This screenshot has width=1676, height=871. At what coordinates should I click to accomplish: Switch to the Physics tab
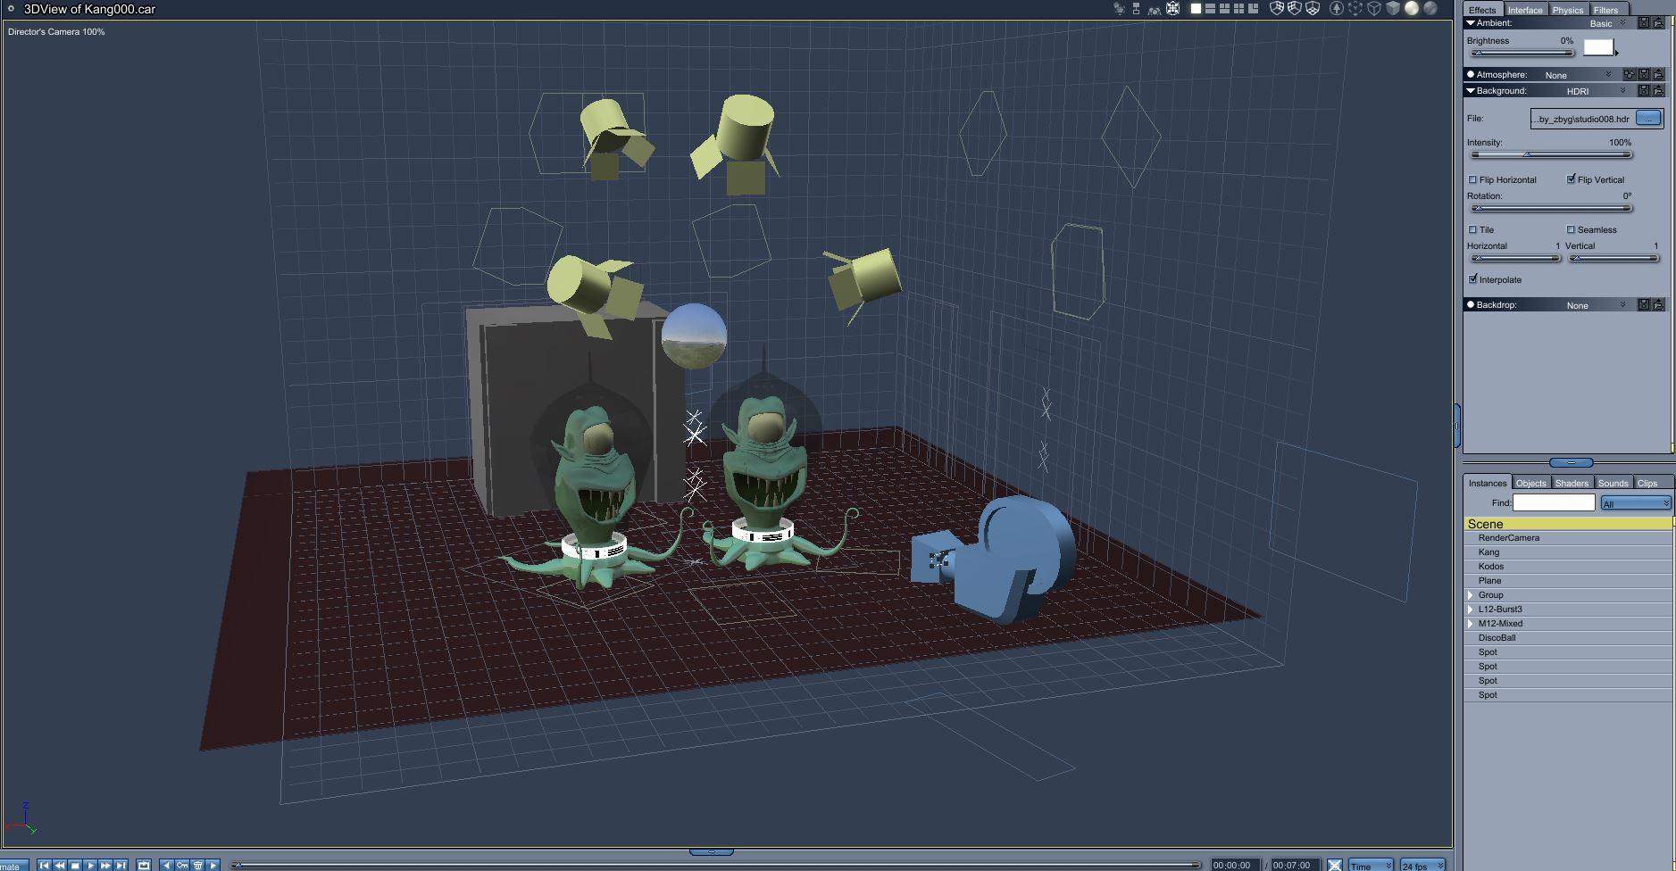coord(1568,10)
